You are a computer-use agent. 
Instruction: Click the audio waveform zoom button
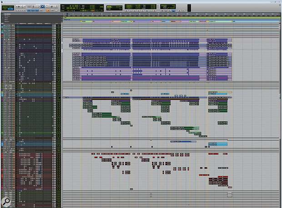[x=19, y=7]
